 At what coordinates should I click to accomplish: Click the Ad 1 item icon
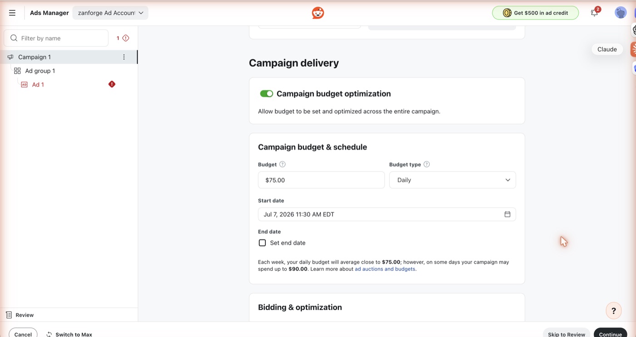[x=25, y=85]
